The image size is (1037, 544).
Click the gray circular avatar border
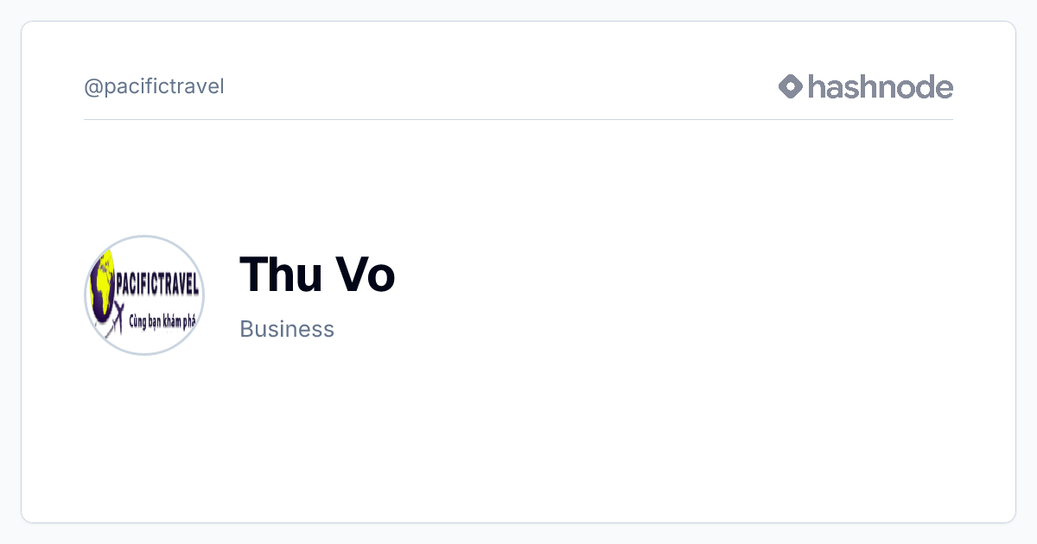click(x=144, y=236)
